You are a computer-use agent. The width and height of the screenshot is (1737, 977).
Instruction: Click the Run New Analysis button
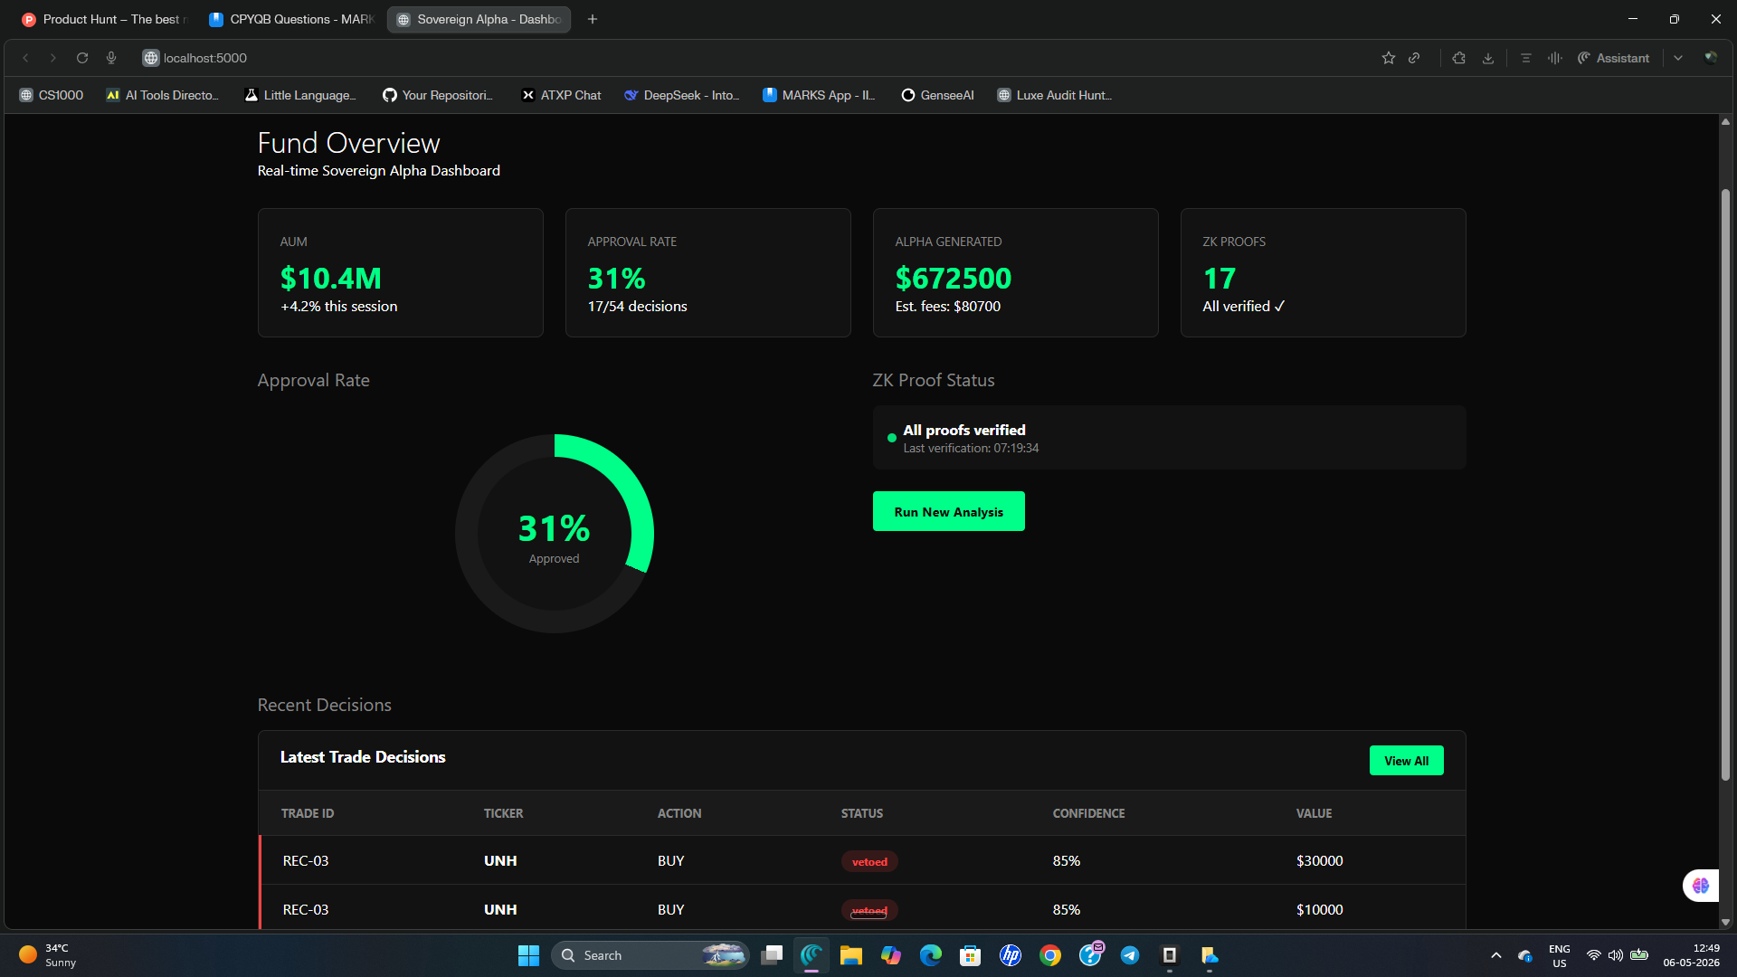[948, 512]
